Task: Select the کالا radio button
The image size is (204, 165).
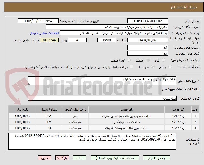Action: [163, 60]
